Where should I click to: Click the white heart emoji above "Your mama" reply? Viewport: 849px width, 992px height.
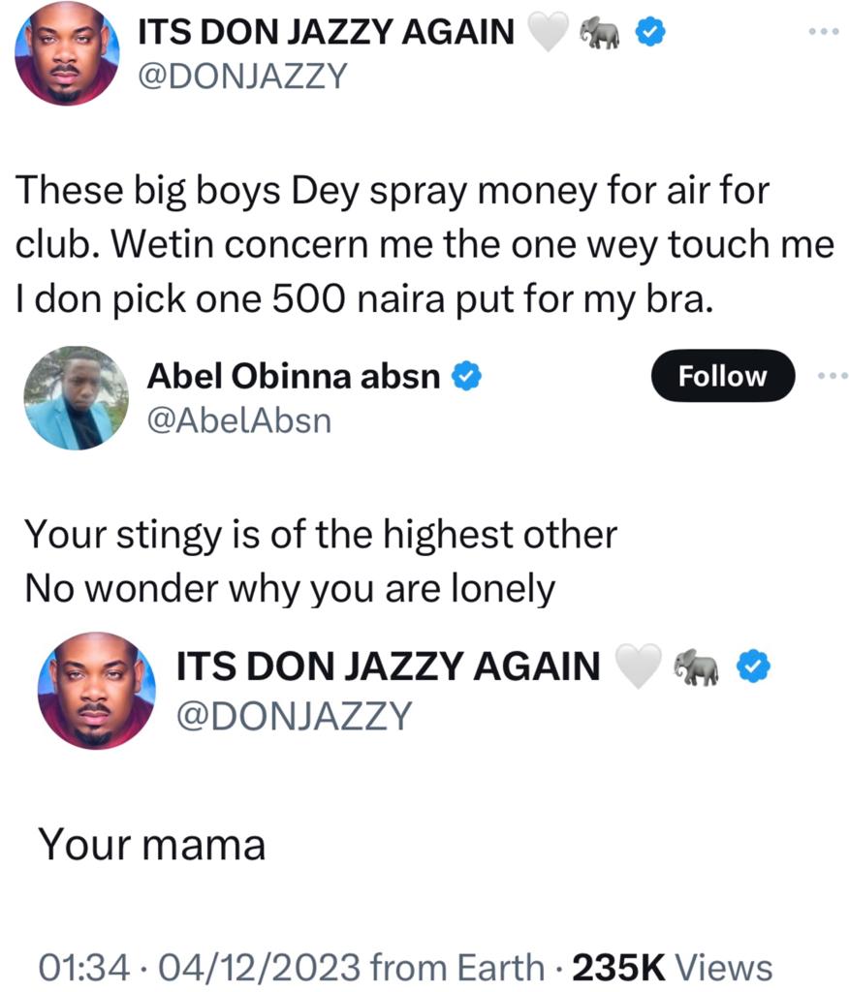pyautogui.click(x=639, y=667)
